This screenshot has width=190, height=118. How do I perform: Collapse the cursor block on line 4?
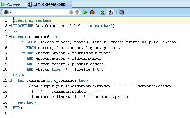coord(10,37)
